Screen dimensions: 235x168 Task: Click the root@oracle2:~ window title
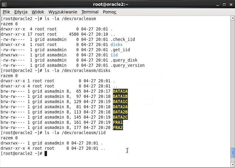click(x=110, y=4)
